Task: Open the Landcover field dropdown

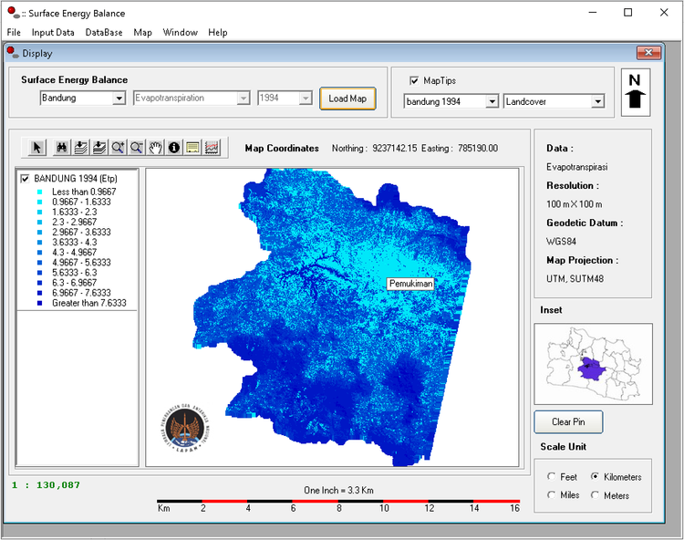Action: tap(597, 102)
